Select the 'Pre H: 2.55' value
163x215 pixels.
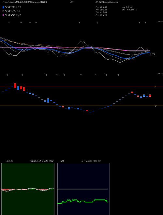click(x=101, y=10)
